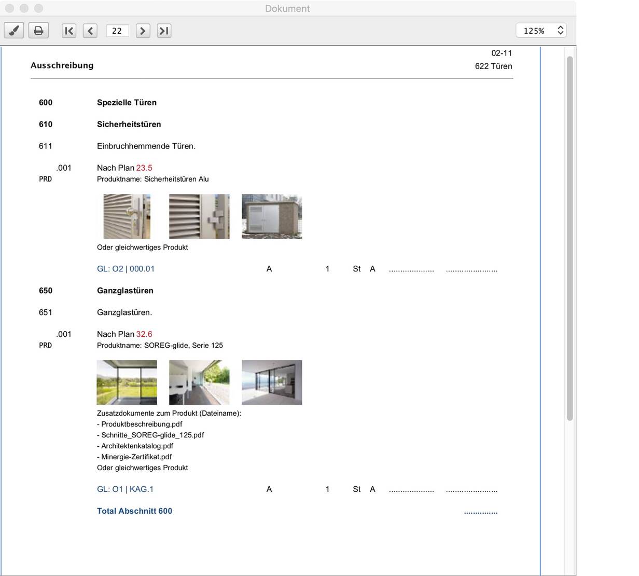This screenshot has width=639, height=576.
Task: Open first Sicherheitstüren product thumbnail
Action: [127, 216]
